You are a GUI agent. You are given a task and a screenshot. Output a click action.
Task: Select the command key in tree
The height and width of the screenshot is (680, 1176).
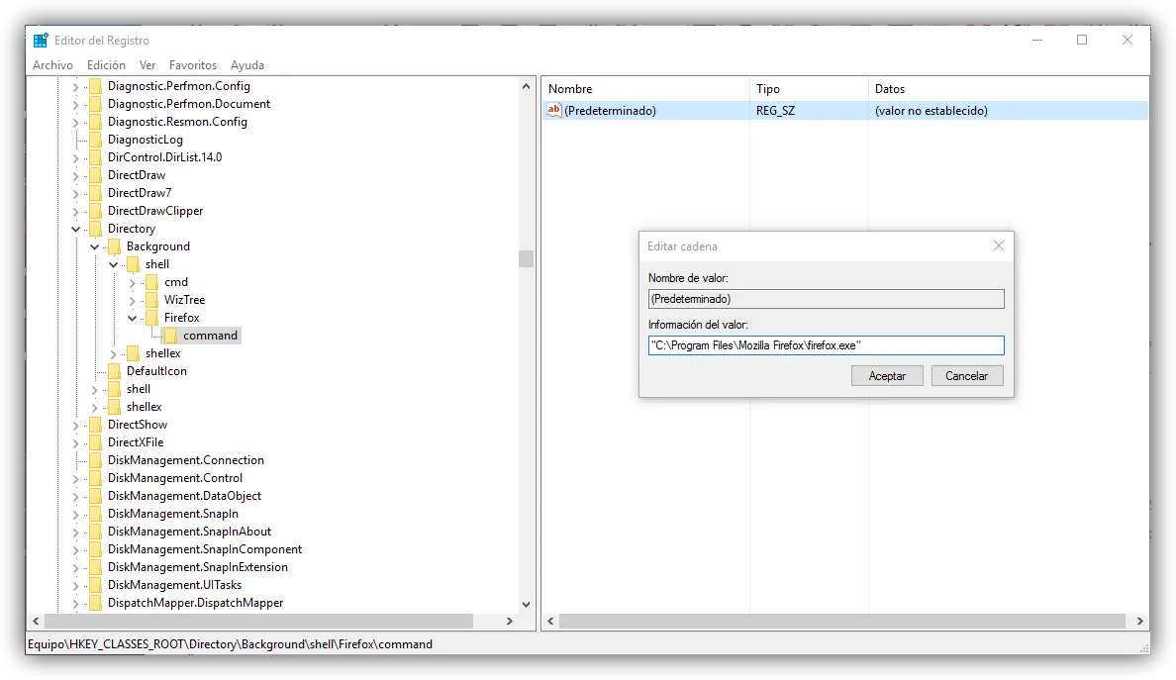pyautogui.click(x=210, y=336)
